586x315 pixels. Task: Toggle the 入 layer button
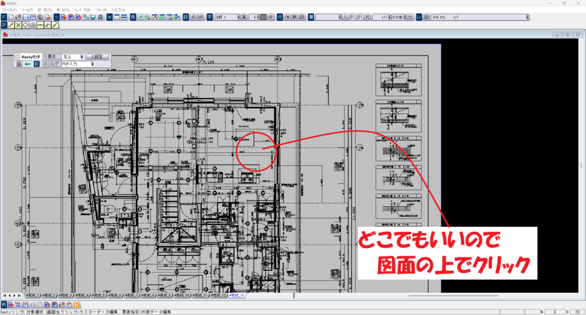(x=345, y=17)
